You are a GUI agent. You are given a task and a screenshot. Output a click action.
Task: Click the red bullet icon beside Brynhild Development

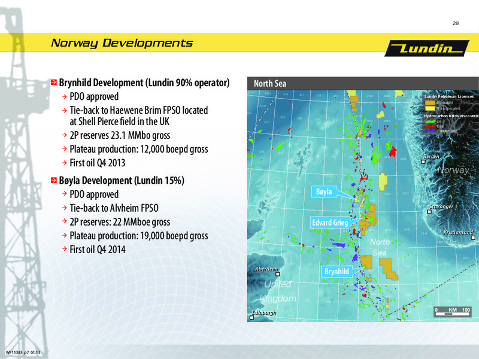pyautogui.click(x=54, y=83)
